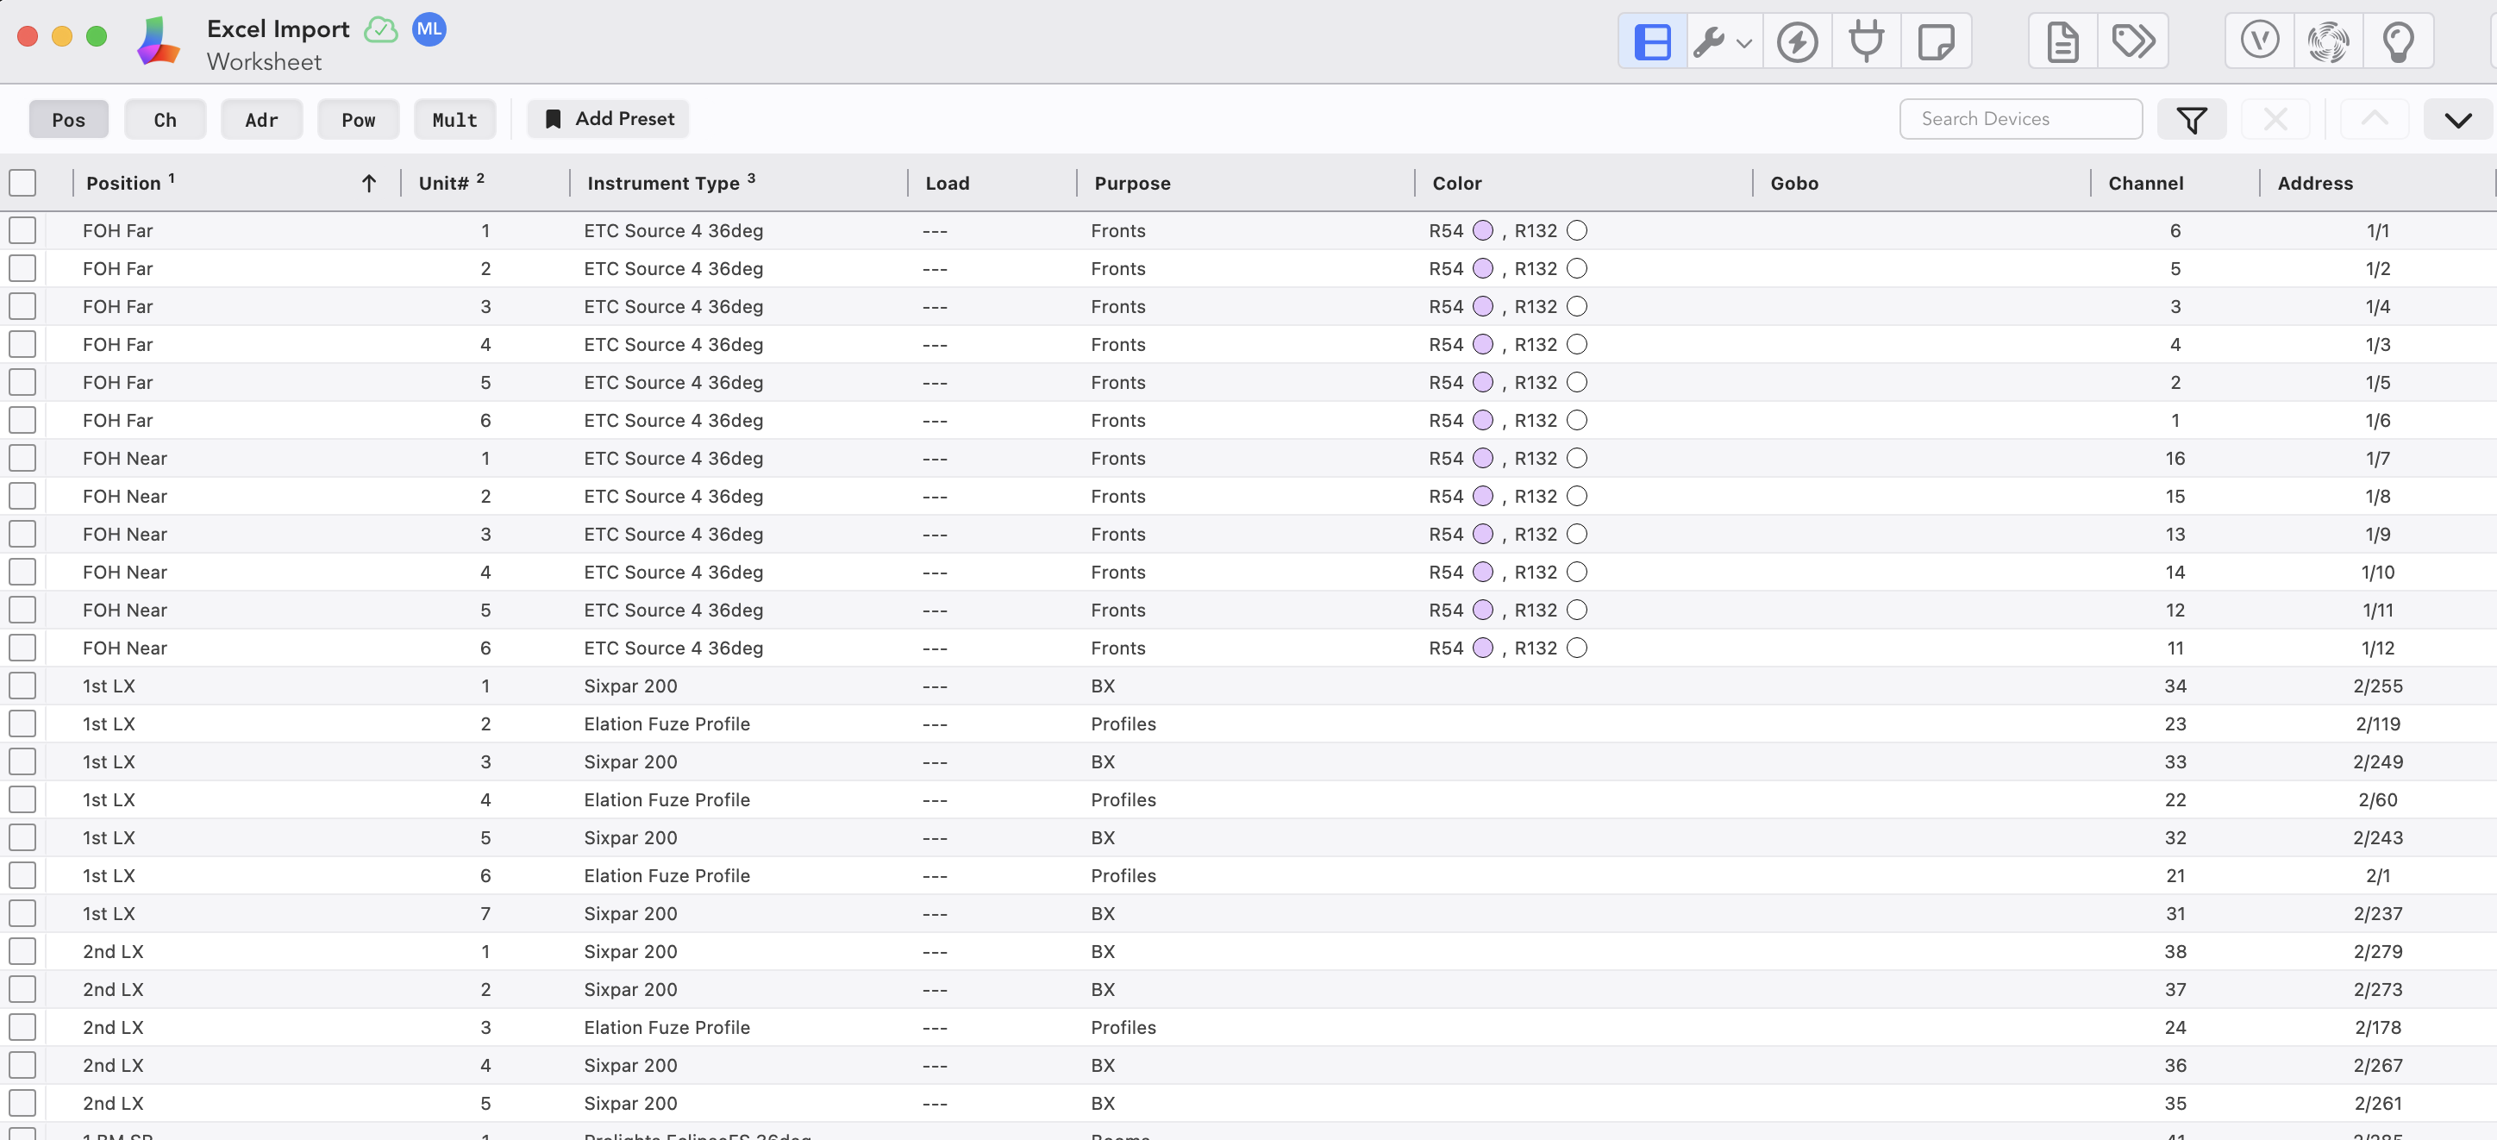This screenshot has height=1140, width=2497.
Task: Click the worksheet layout view icon
Action: [x=1652, y=41]
